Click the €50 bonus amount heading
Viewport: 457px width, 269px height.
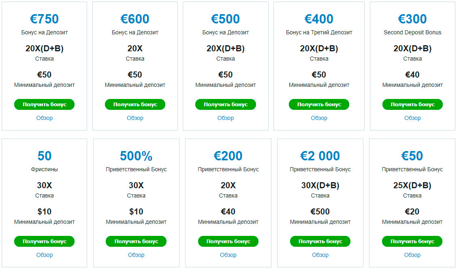pos(412,156)
